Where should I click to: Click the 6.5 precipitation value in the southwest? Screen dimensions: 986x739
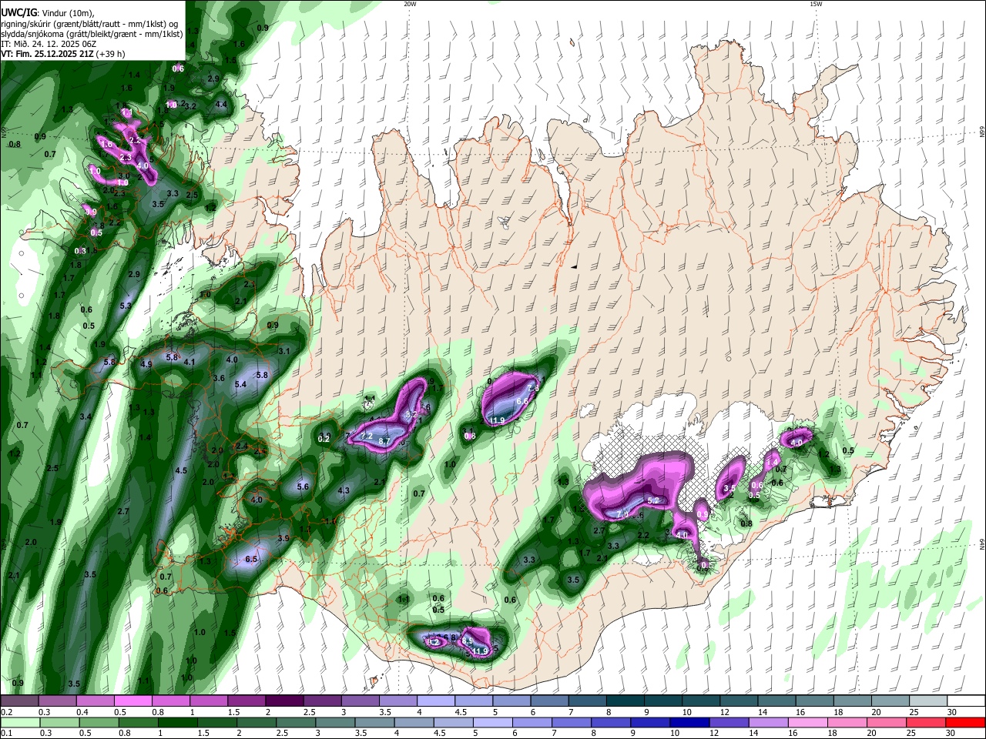[251, 560]
